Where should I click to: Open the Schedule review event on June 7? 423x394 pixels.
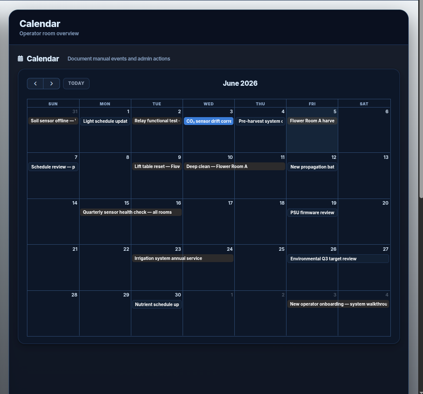[53, 167]
